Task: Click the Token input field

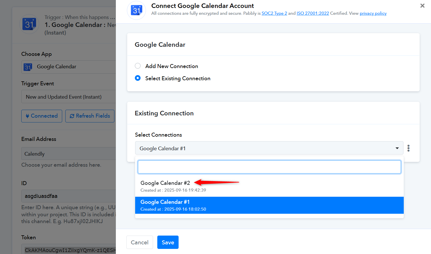Action: 68,249
